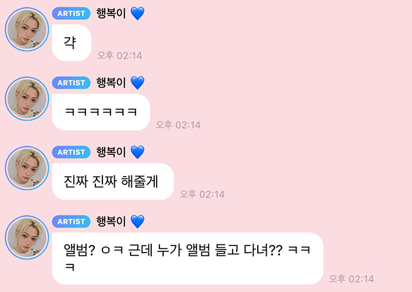Open avatar beside the 진짜 진짜 해줄게 message
This screenshot has width=412, height=292.
click(x=27, y=168)
